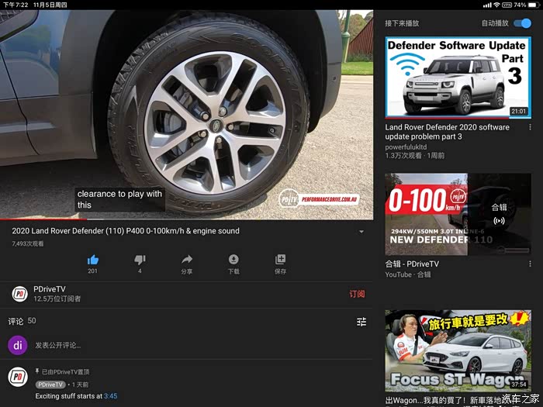Open options for the Defender software update video
The image size is (543, 407).
[x=530, y=127]
